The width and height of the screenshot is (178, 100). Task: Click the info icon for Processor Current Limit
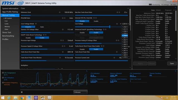point(114,58)
